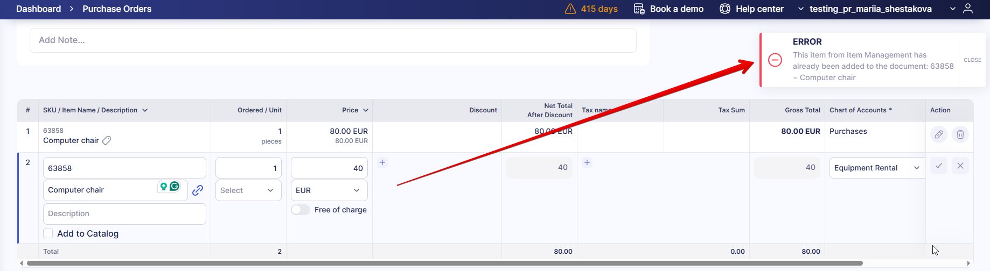Click the edit pencil icon for row 1

pyautogui.click(x=938, y=134)
